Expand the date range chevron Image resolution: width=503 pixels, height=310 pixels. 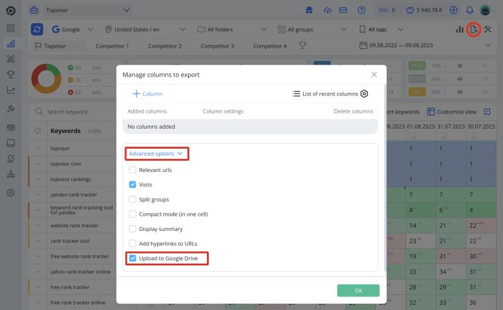click(x=488, y=45)
